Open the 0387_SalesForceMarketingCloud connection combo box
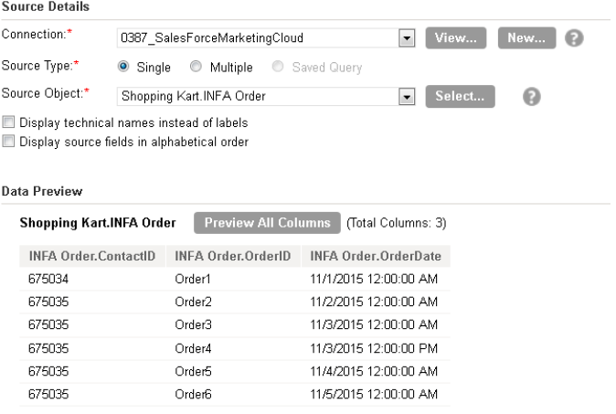The width and height of the screenshot is (616, 414). [x=266, y=38]
